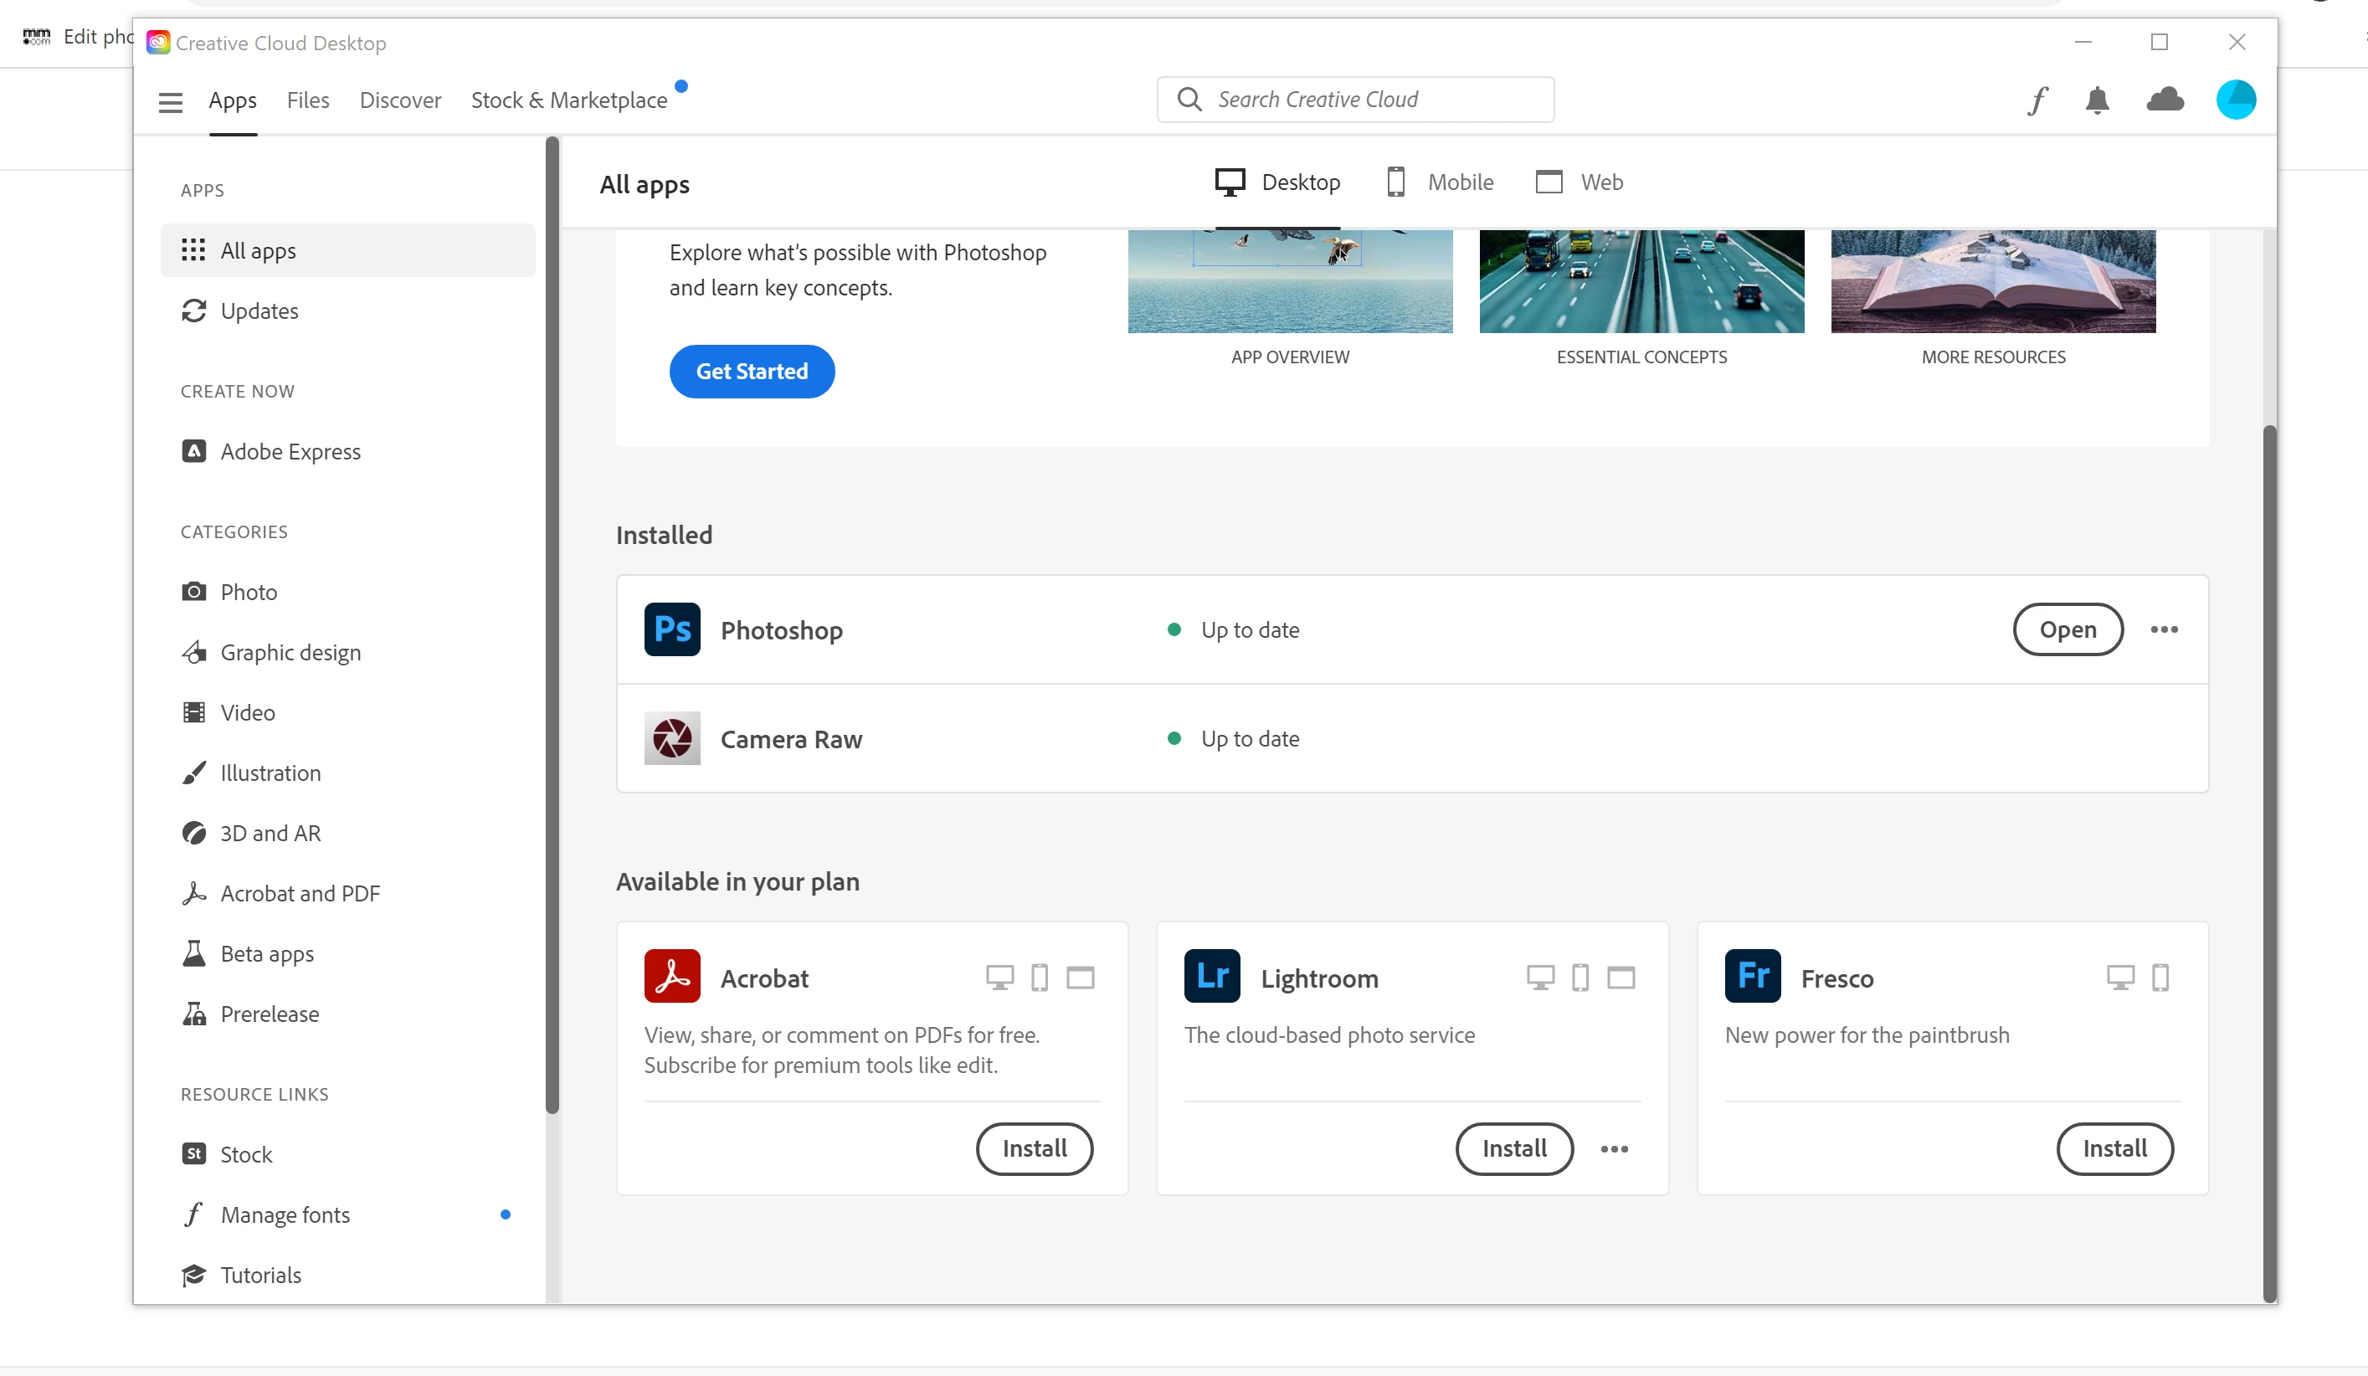Open the Essential Concepts thumbnail
Image resolution: width=2368 pixels, height=1376 pixels.
[x=1641, y=282]
